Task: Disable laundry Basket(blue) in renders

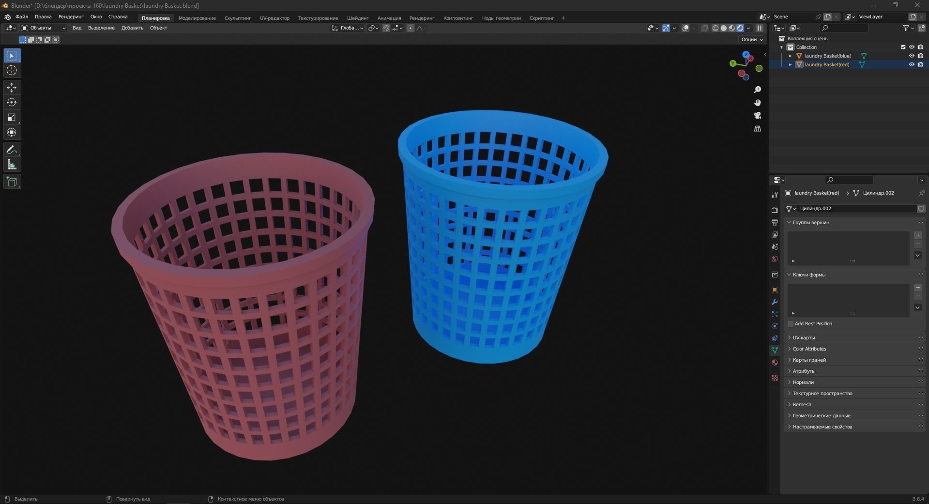Action: (x=920, y=56)
